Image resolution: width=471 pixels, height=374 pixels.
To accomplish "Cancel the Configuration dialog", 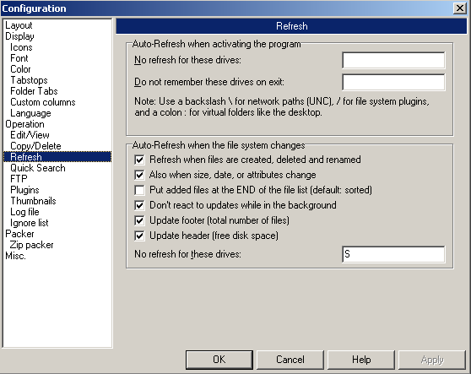I will click(x=290, y=360).
